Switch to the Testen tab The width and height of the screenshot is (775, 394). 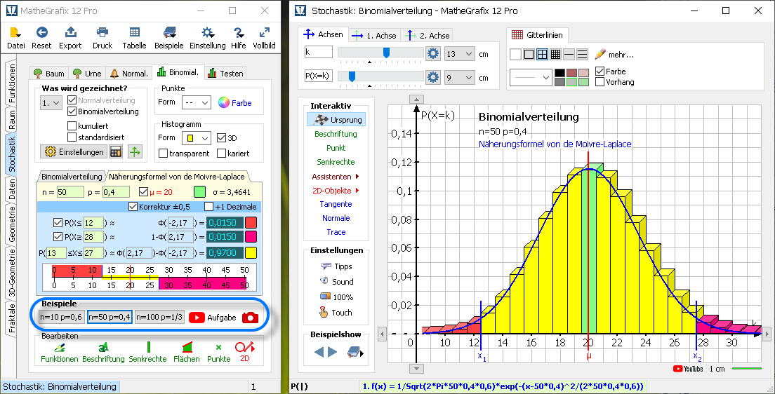(226, 73)
